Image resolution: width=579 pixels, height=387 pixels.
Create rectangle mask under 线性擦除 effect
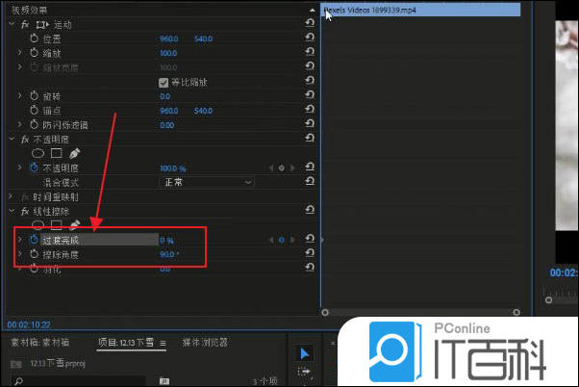[x=57, y=224]
